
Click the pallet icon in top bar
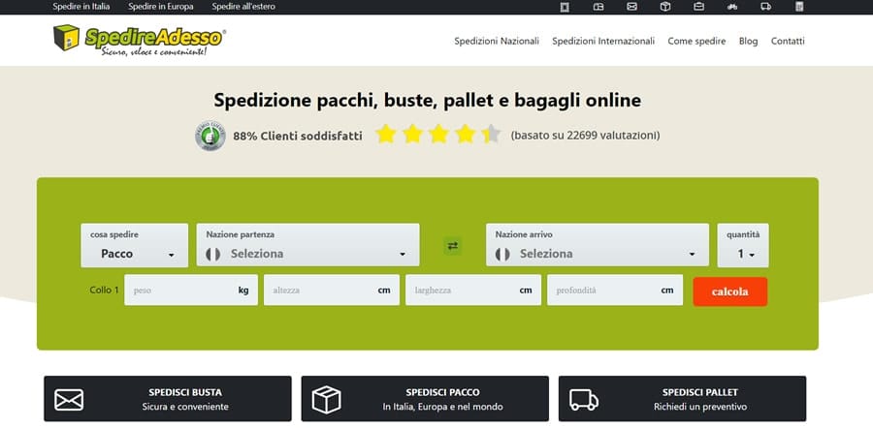click(x=598, y=7)
